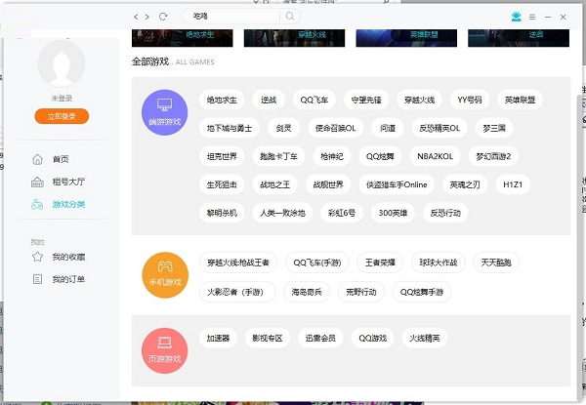Viewport: 586px width, 405px height.
Task: Select the 守望先锋 game tag
Action: tap(366, 100)
